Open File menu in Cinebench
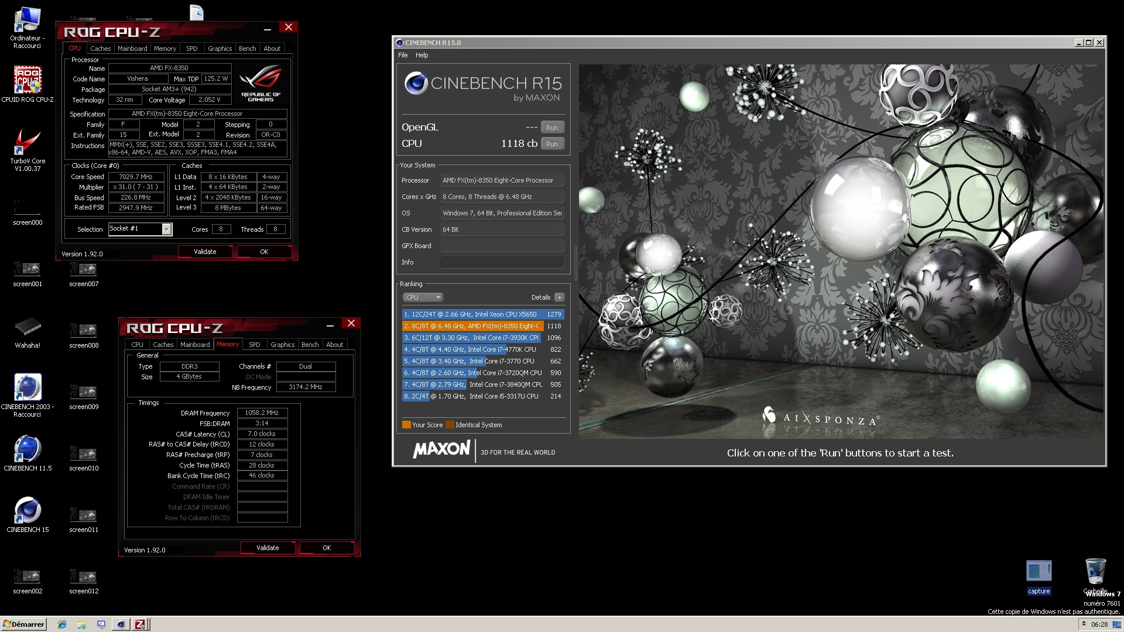Viewport: 1124px width, 632px height. [x=403, y=55]
